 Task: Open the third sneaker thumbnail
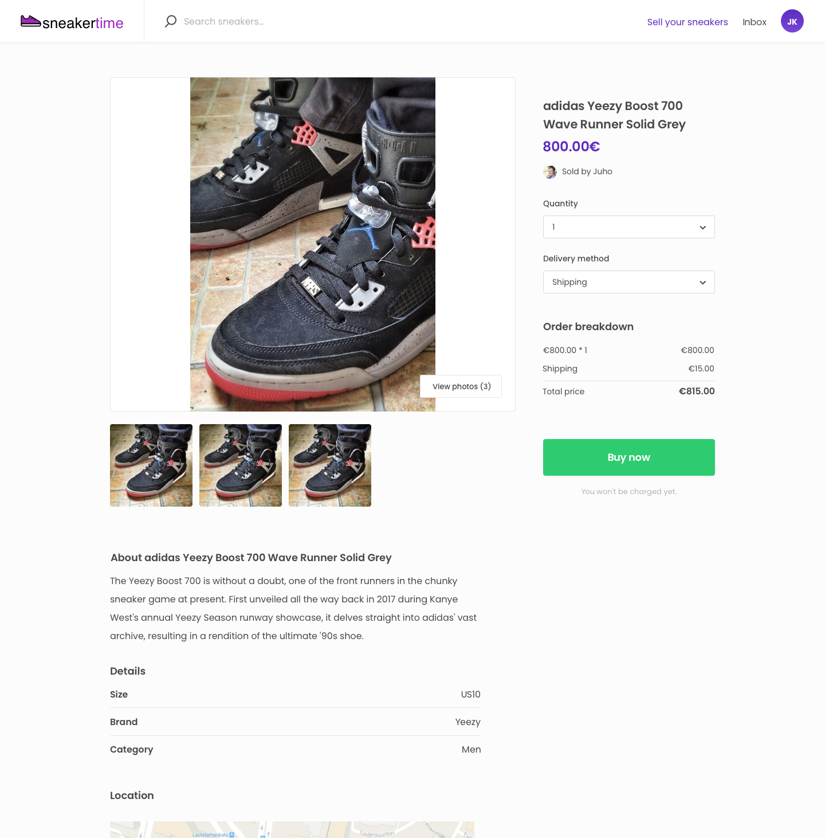pyautogui.click(x=329, y=465)
